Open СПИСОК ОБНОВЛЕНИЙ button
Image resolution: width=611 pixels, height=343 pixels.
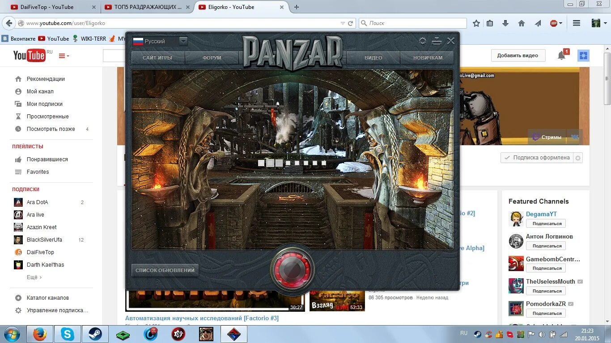click(165, 270)
